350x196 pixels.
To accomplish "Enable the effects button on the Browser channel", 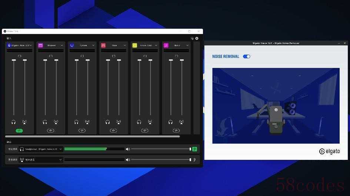I will tap(51, 131).
